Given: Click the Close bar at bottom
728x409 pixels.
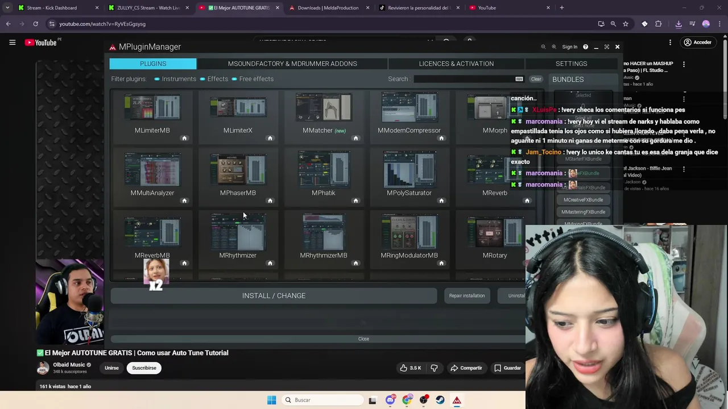Looking at the screenshot, I should point(363,339).
